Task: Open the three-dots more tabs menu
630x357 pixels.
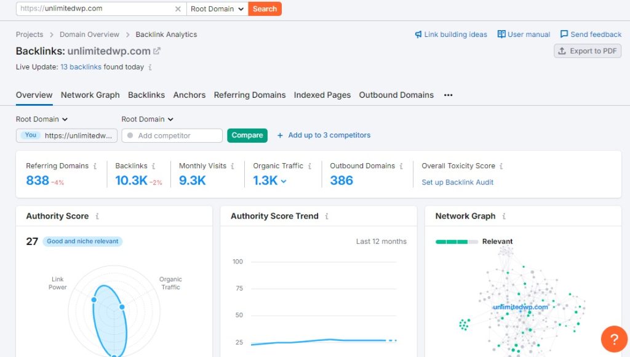Action: pos(449,95)
